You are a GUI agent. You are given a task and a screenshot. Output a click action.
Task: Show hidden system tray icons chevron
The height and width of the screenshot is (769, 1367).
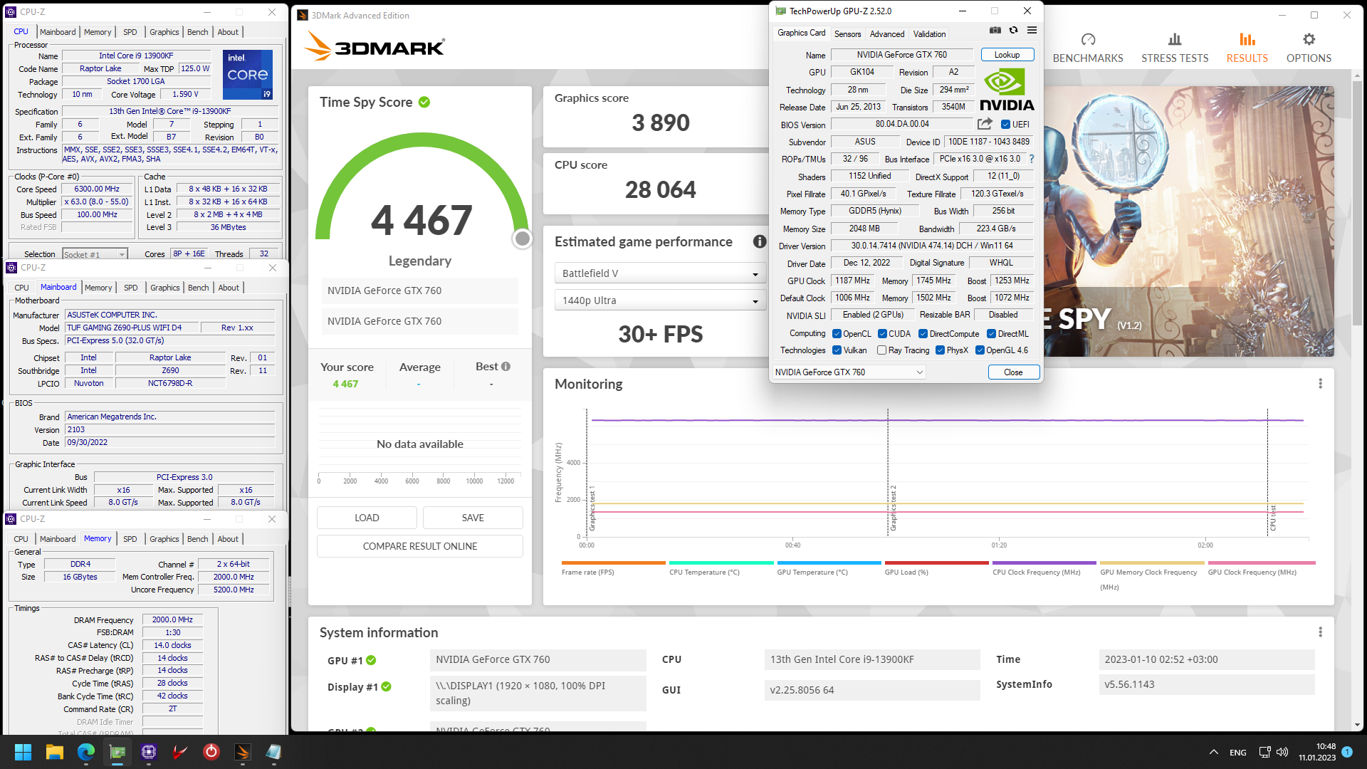tap(1213, 752)
